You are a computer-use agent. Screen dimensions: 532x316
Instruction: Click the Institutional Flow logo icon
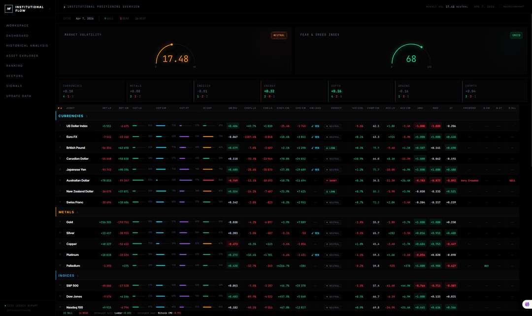tap(8, 9)
